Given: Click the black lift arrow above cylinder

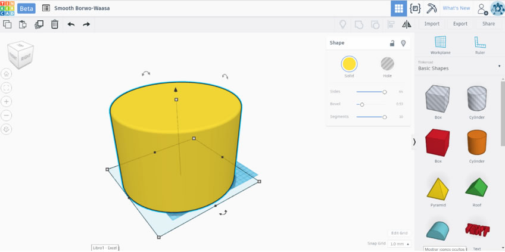Looking at the screenshot, I should coord(176,89).
